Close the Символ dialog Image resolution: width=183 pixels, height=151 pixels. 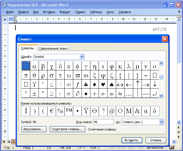click(165, 39)
